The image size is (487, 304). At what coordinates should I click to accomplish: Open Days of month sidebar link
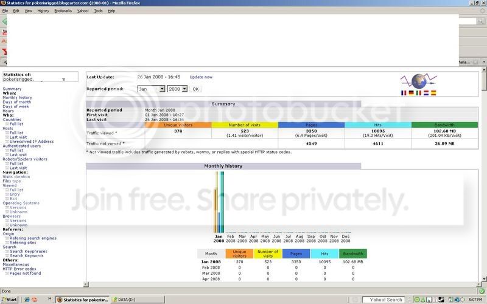[17, 102]
